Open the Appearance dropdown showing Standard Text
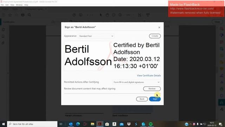This screenshot has height=127, width=225. tap(96, 36)
